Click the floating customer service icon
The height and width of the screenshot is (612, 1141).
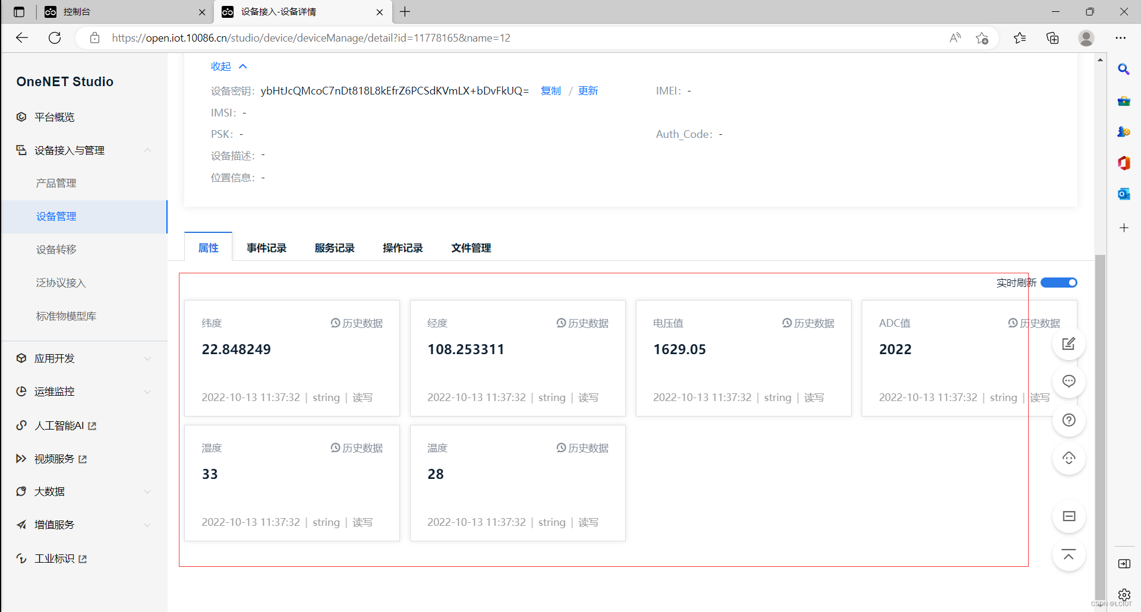(1068, 458)
